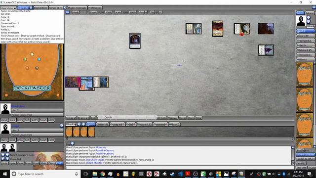Screen dimensions: 316x178
Task: Open the Lib49 zone of the Life:7 player
Action: [12, 120]
